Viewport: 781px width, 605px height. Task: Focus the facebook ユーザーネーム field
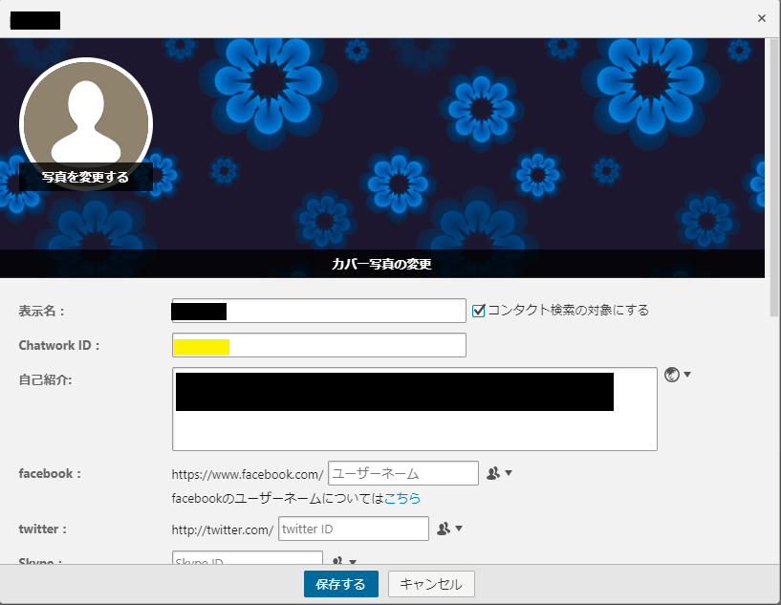[403, 473]
